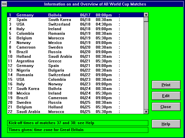Screen dimensions: 185x138
Task: Select match 2 Spain vs South Korea
Action: pos(75,20)
